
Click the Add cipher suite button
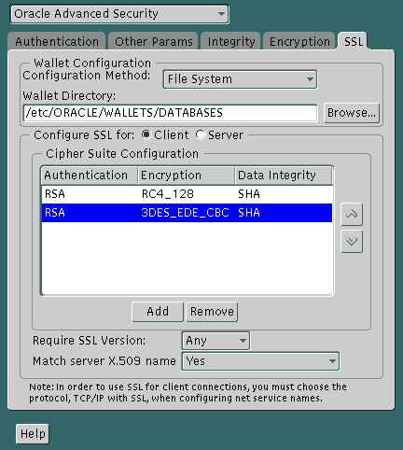(x=158, y=312)
